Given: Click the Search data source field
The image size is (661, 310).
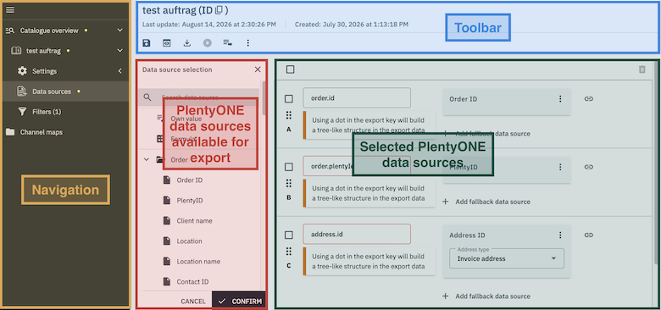Looking at the screenshot, I should coord(198,97).
